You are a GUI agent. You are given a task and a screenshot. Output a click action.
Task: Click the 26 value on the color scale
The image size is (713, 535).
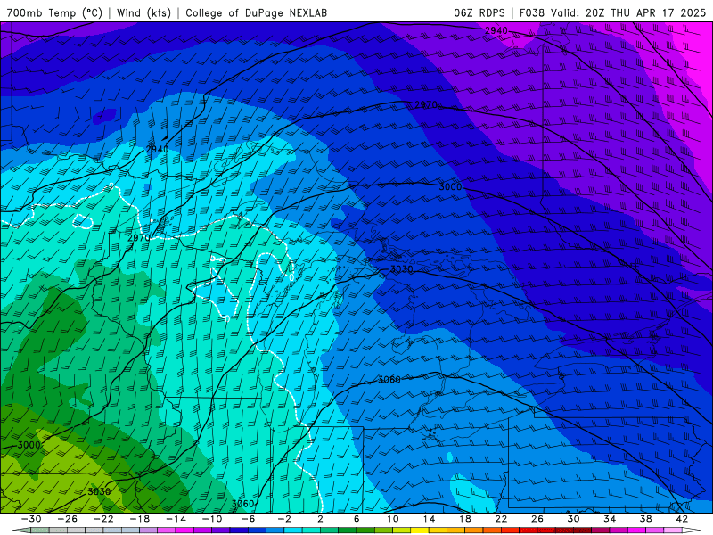click(x=537, y=519)
